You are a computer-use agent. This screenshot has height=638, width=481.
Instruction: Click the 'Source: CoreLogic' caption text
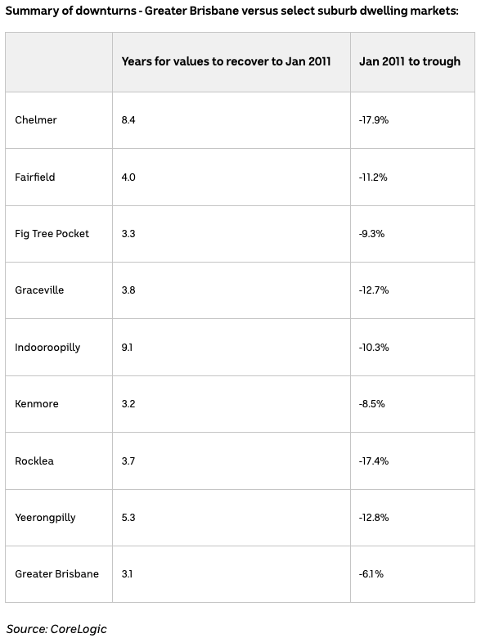point(56,629)
